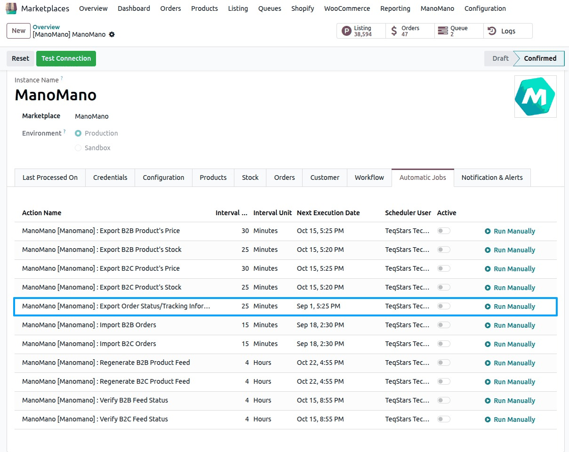Open the Orders top menu

(170, 8)
